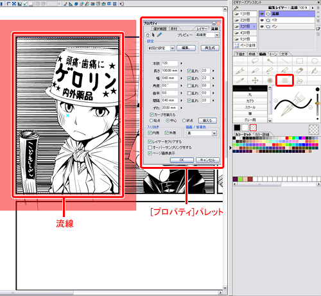Switch to the 素材 tab in Properties

pyautogui.click(x=174, y=29)
